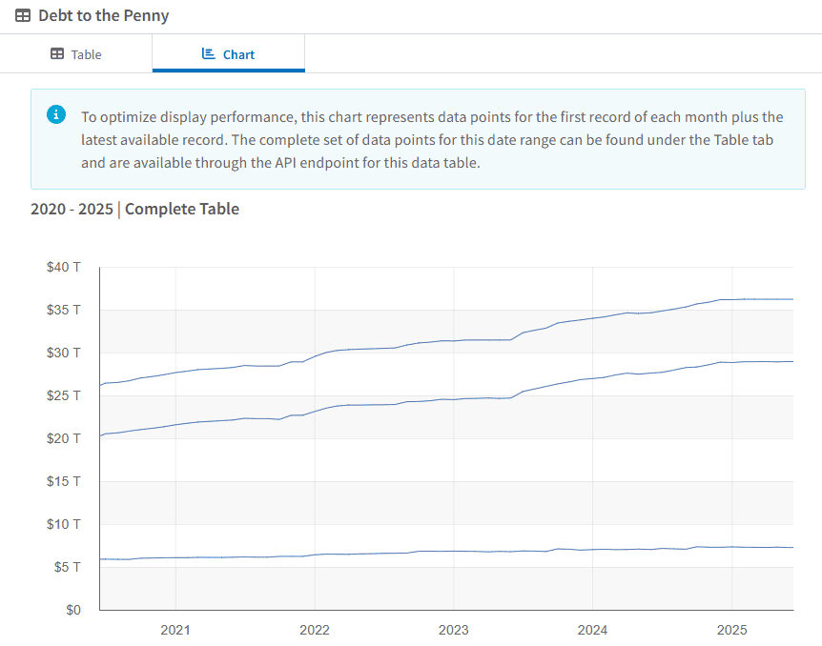822x646 pixels.
Task: Click the $40 T y-axis label
Action: tap(64, 267)
